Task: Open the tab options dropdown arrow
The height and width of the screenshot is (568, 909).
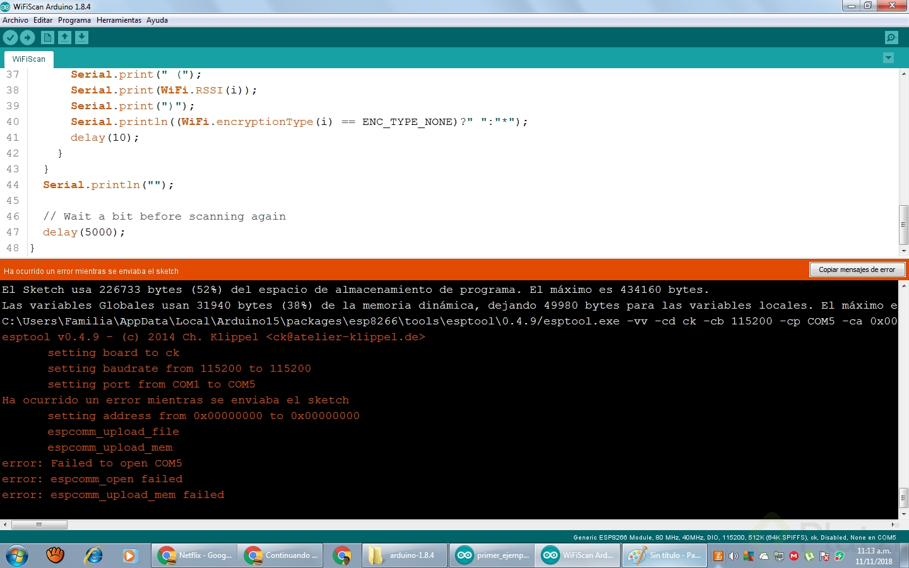Action: 888,58
